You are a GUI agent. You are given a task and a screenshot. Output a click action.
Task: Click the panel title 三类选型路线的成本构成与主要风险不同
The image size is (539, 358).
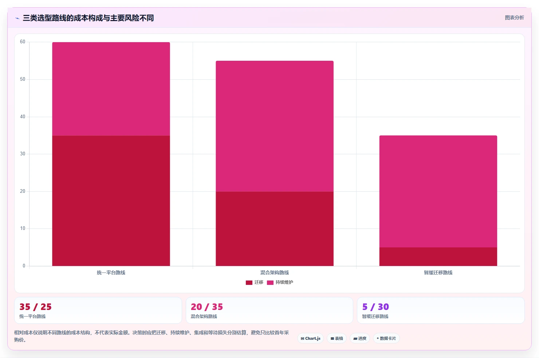[88, 18]
